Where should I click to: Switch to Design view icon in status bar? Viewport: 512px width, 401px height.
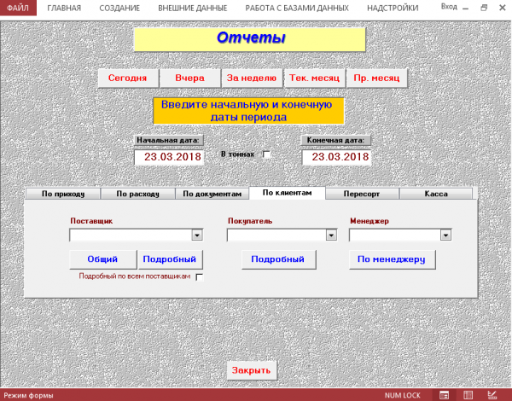click(492, 395)
